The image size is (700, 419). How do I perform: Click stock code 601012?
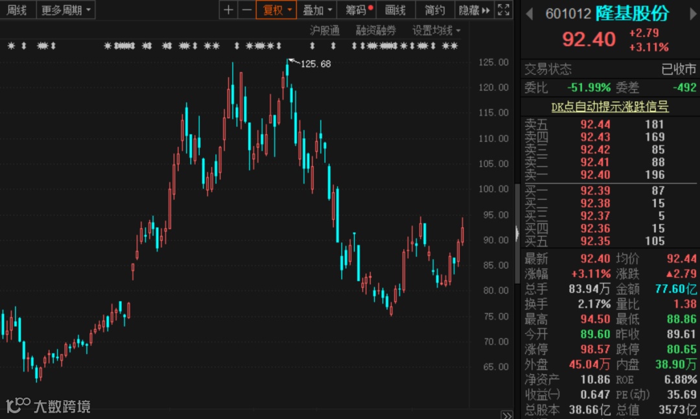[568, 14]
